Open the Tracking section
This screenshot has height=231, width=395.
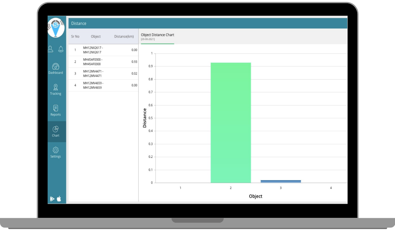click(x=56, y=90)
